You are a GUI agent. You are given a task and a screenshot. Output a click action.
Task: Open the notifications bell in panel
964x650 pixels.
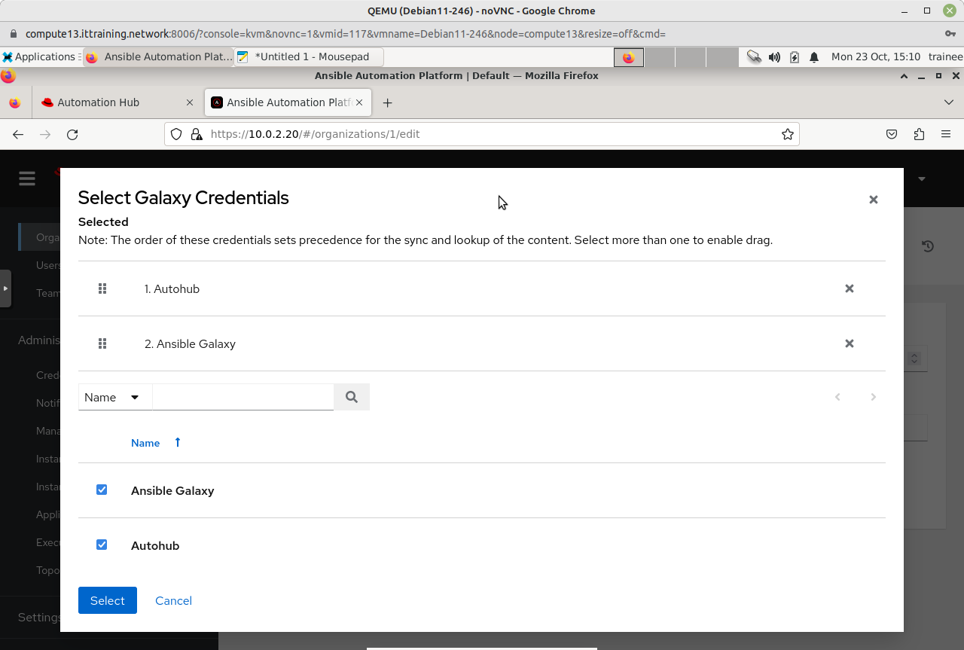(814, 56)
